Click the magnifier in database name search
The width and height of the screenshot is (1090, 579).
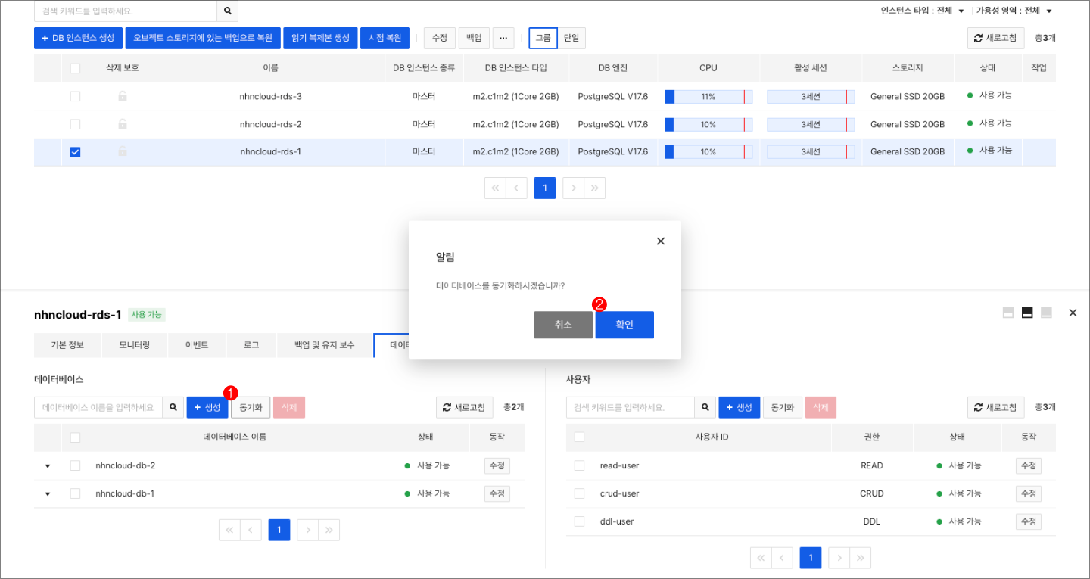tap(173, 406)
